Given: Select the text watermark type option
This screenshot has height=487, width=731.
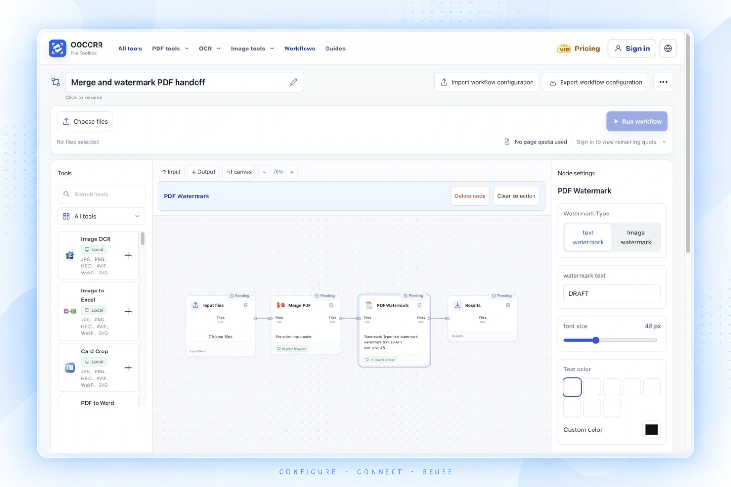Looking at the screenshot, I should click(588, 237).
